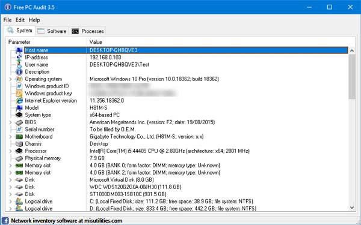Viewport: 361px width, 225px height.
Task: Select the To be filled by O.E.M. value
Action: (113, 129)
